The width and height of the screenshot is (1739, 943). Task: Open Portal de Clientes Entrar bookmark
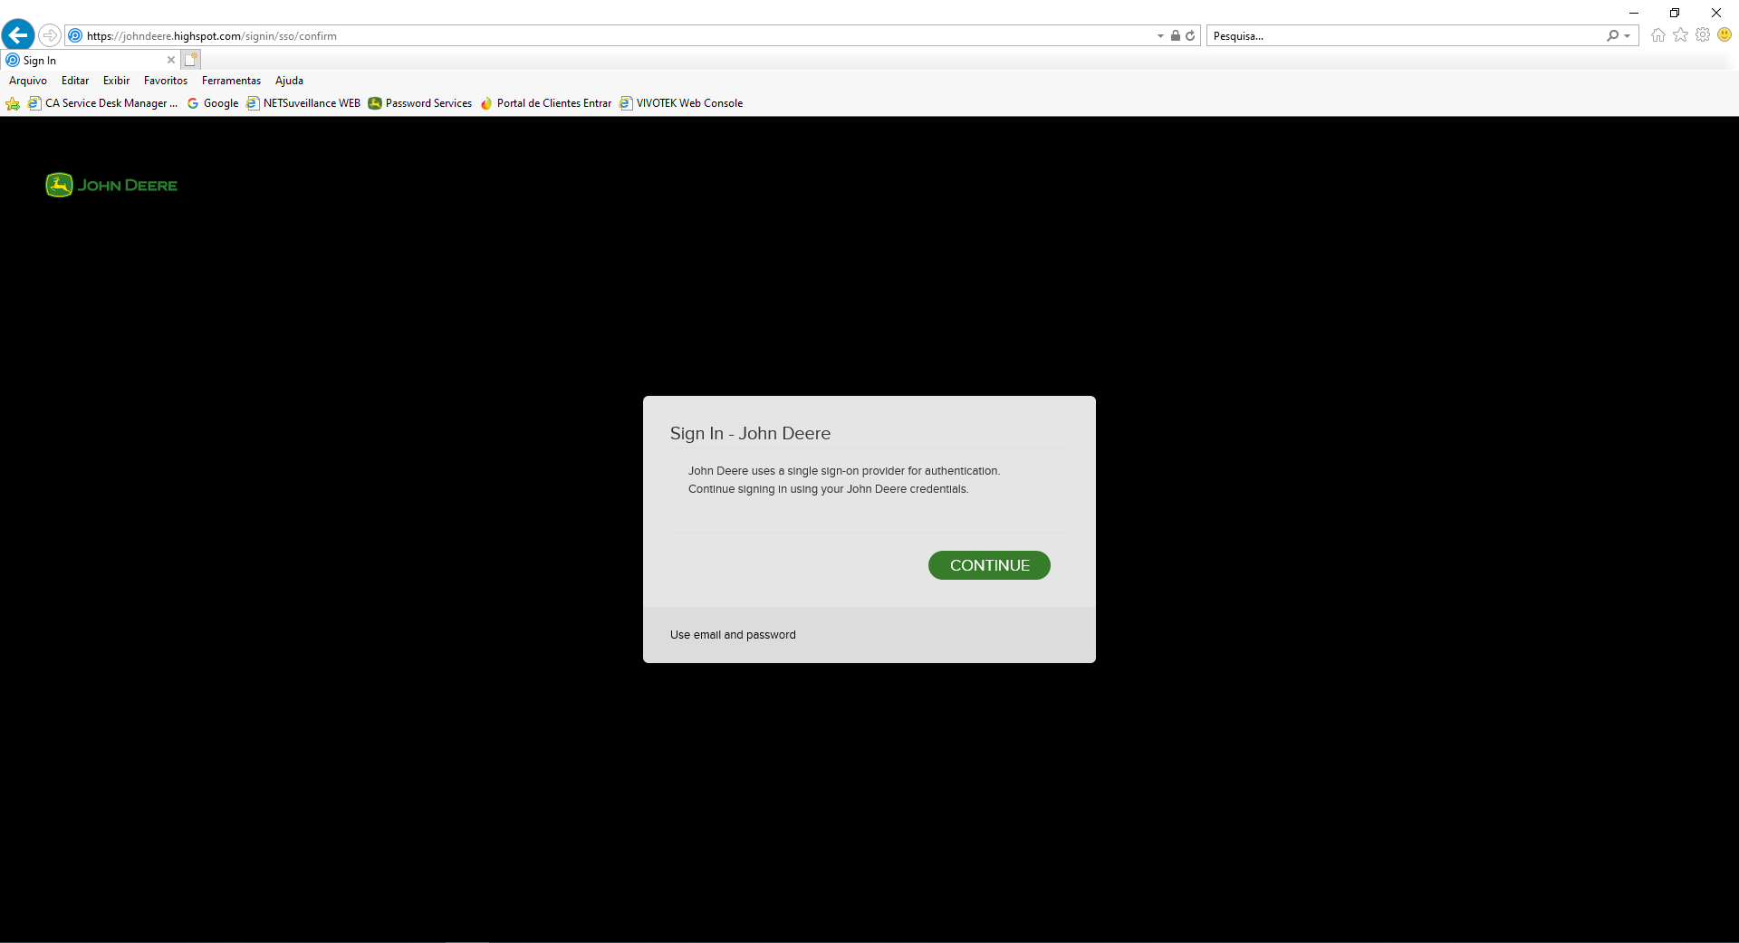(546, 103)
